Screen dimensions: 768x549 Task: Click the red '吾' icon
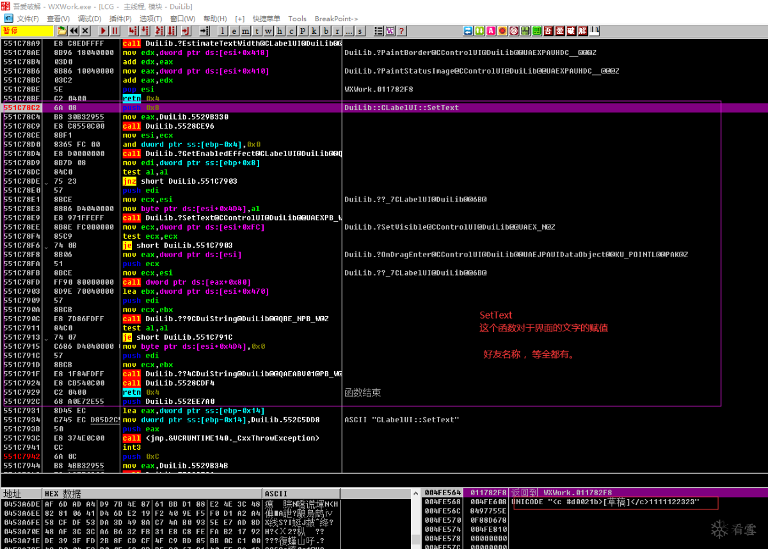tap(548, 30)
